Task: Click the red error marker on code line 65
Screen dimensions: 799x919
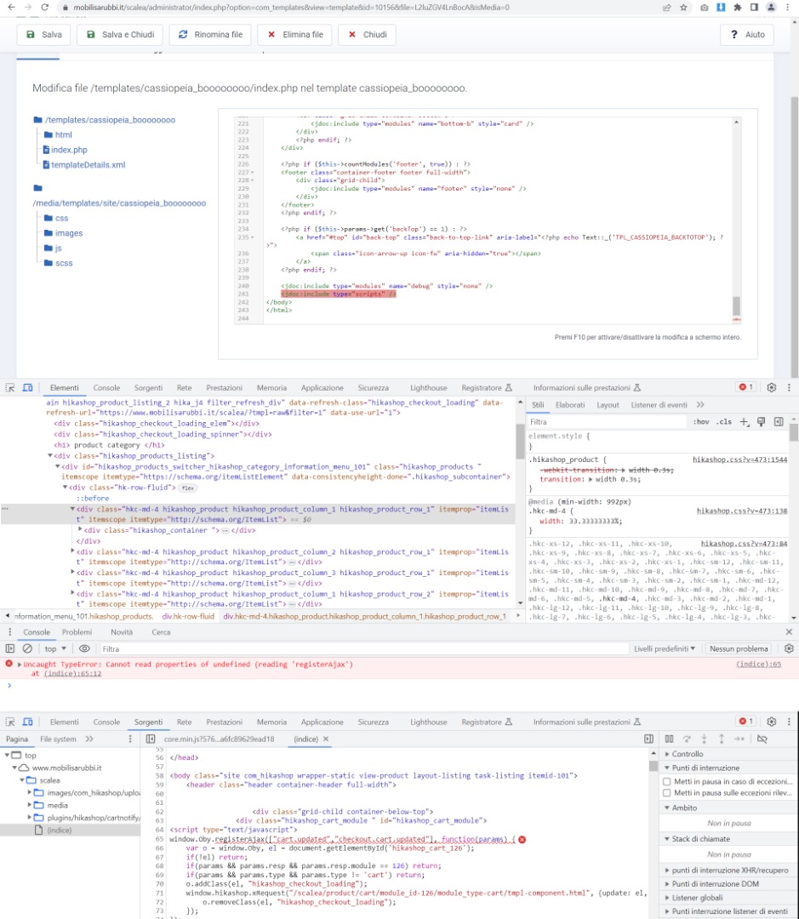Action: [x=522, y=839]
